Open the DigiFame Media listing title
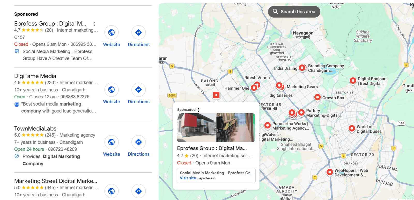414x200 pixels. (35, 76)
